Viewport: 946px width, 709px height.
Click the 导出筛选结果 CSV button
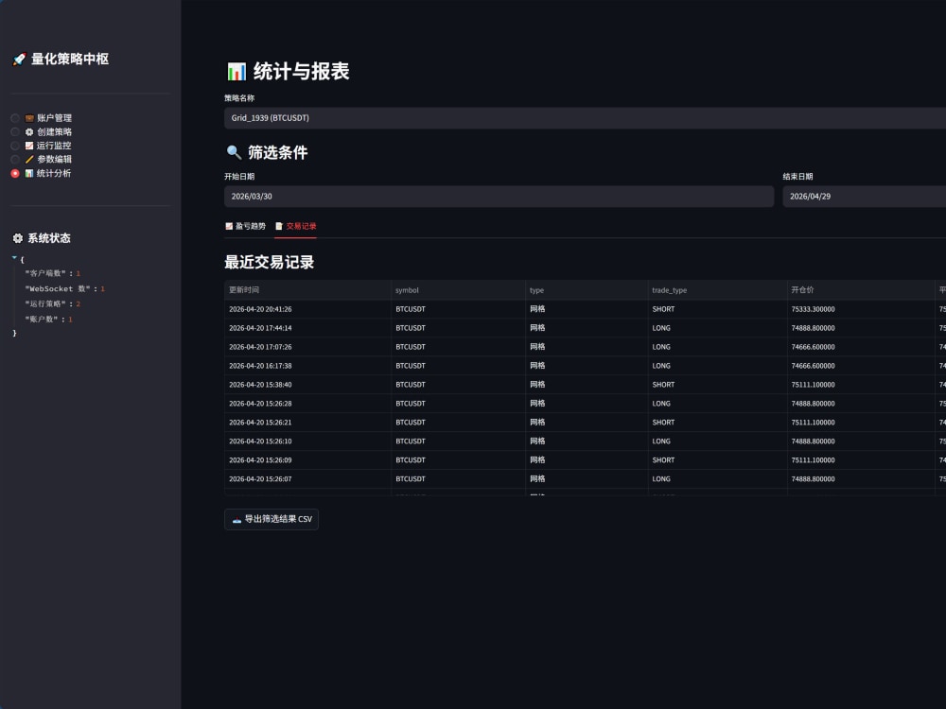point(272,519)
